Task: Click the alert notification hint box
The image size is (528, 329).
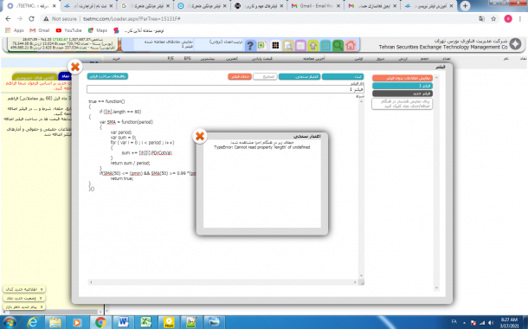Action: [402, 104]
